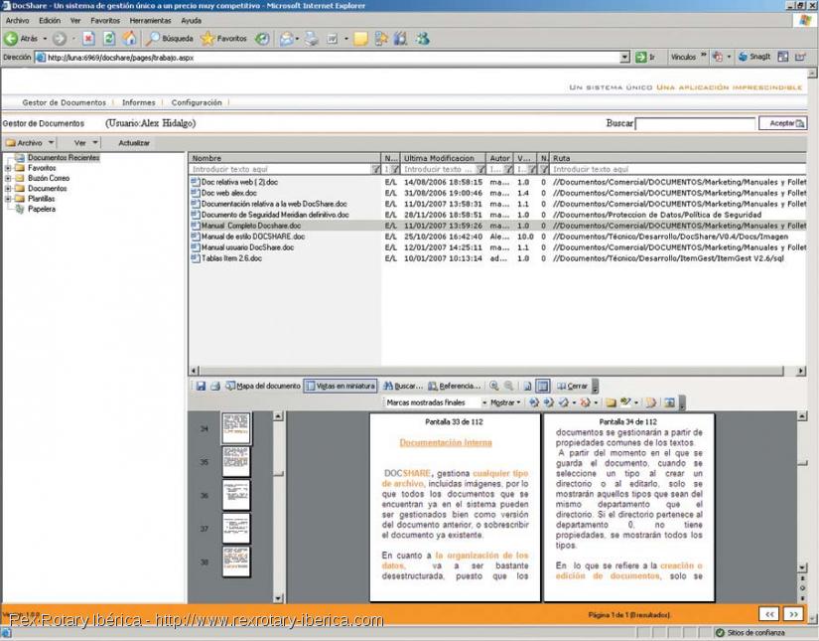Click the filter icon of the Nombre column

click(x=375, y=169)
